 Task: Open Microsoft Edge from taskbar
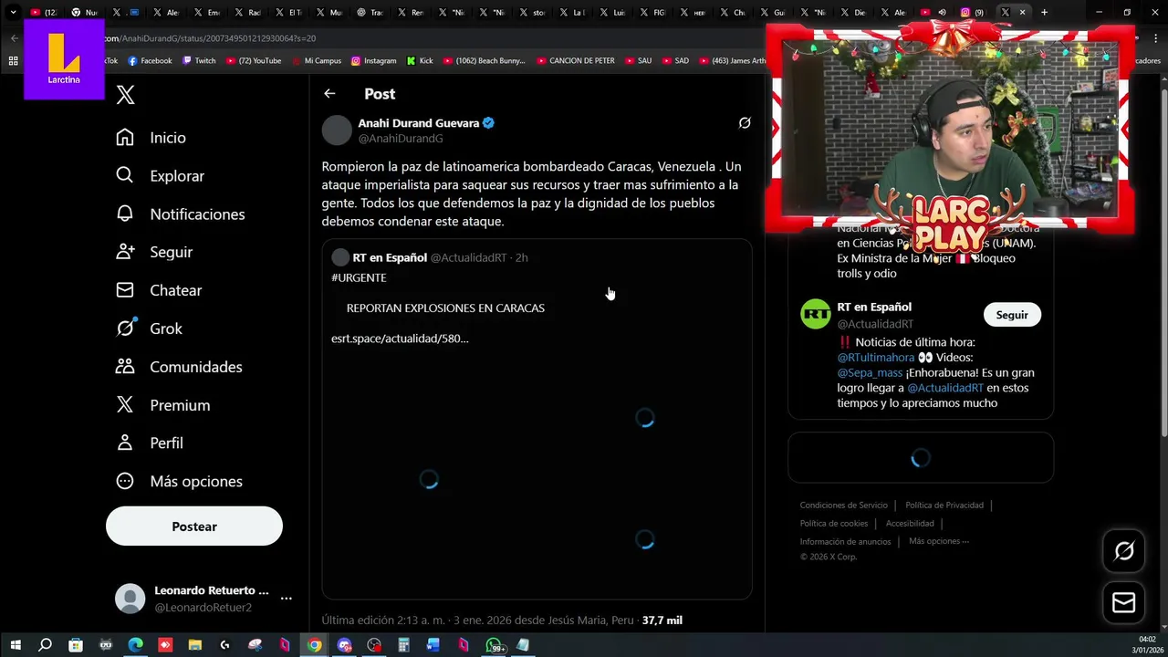point(135,645)
